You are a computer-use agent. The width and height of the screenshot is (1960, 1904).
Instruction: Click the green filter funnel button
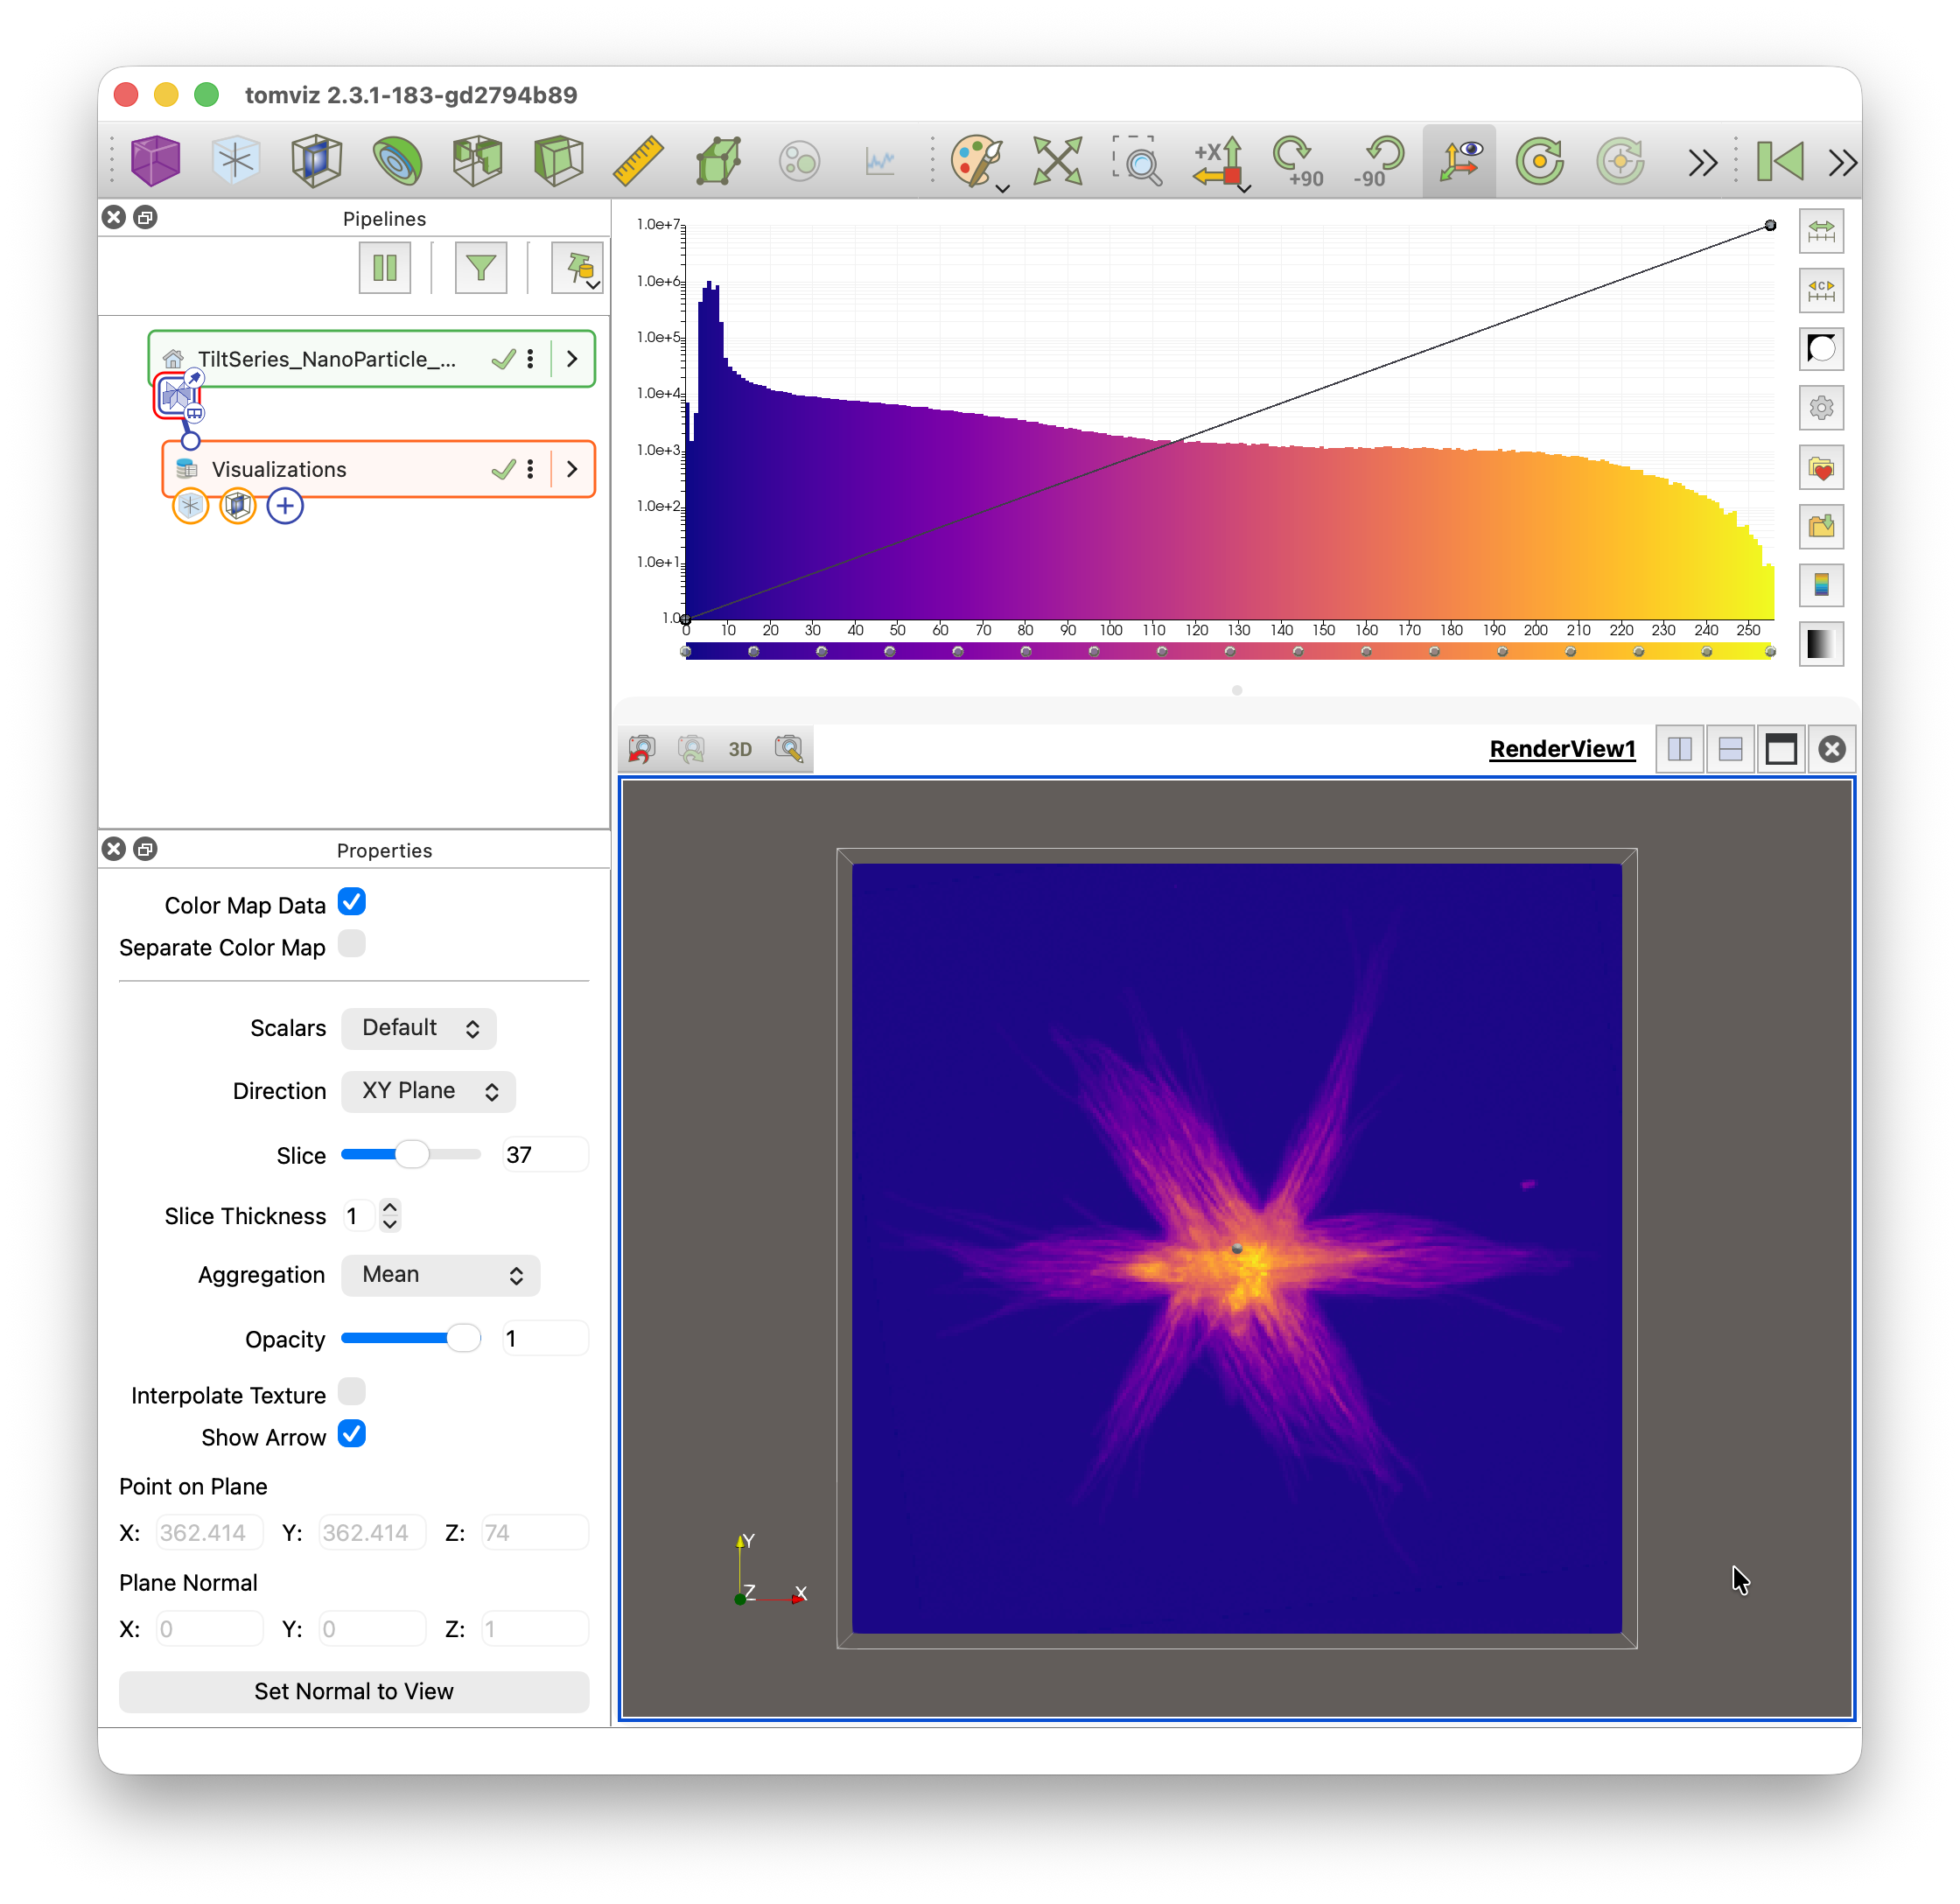[x=481, y=268]
